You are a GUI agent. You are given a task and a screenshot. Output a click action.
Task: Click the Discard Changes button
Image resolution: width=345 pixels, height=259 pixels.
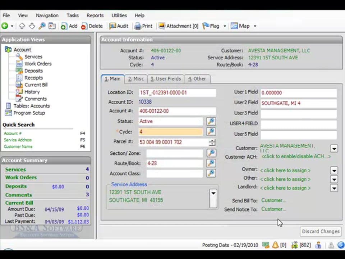tap(321, 231)
